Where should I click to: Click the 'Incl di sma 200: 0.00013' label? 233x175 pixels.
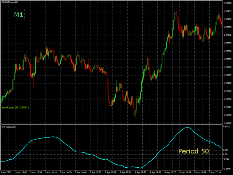pos(15,108)
